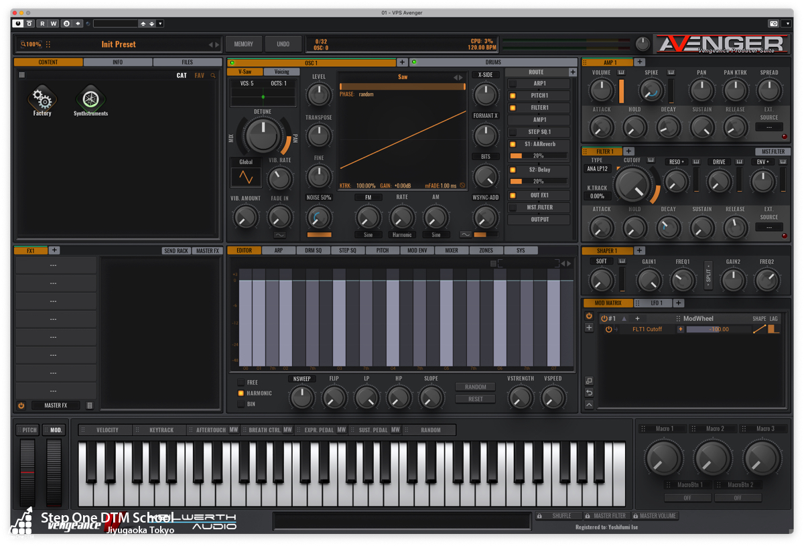
Task: Switch to the FILES tab
Action: [x=187, y=62]
